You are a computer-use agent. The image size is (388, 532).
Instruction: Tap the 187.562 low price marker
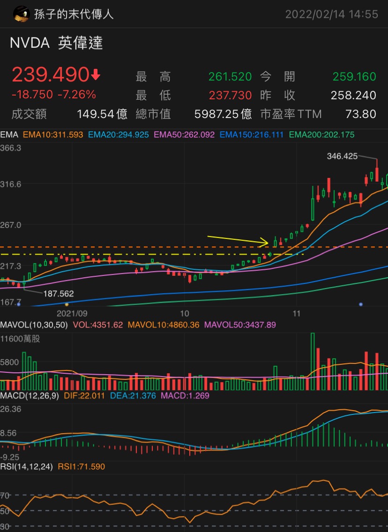click(x=59, y=294)
